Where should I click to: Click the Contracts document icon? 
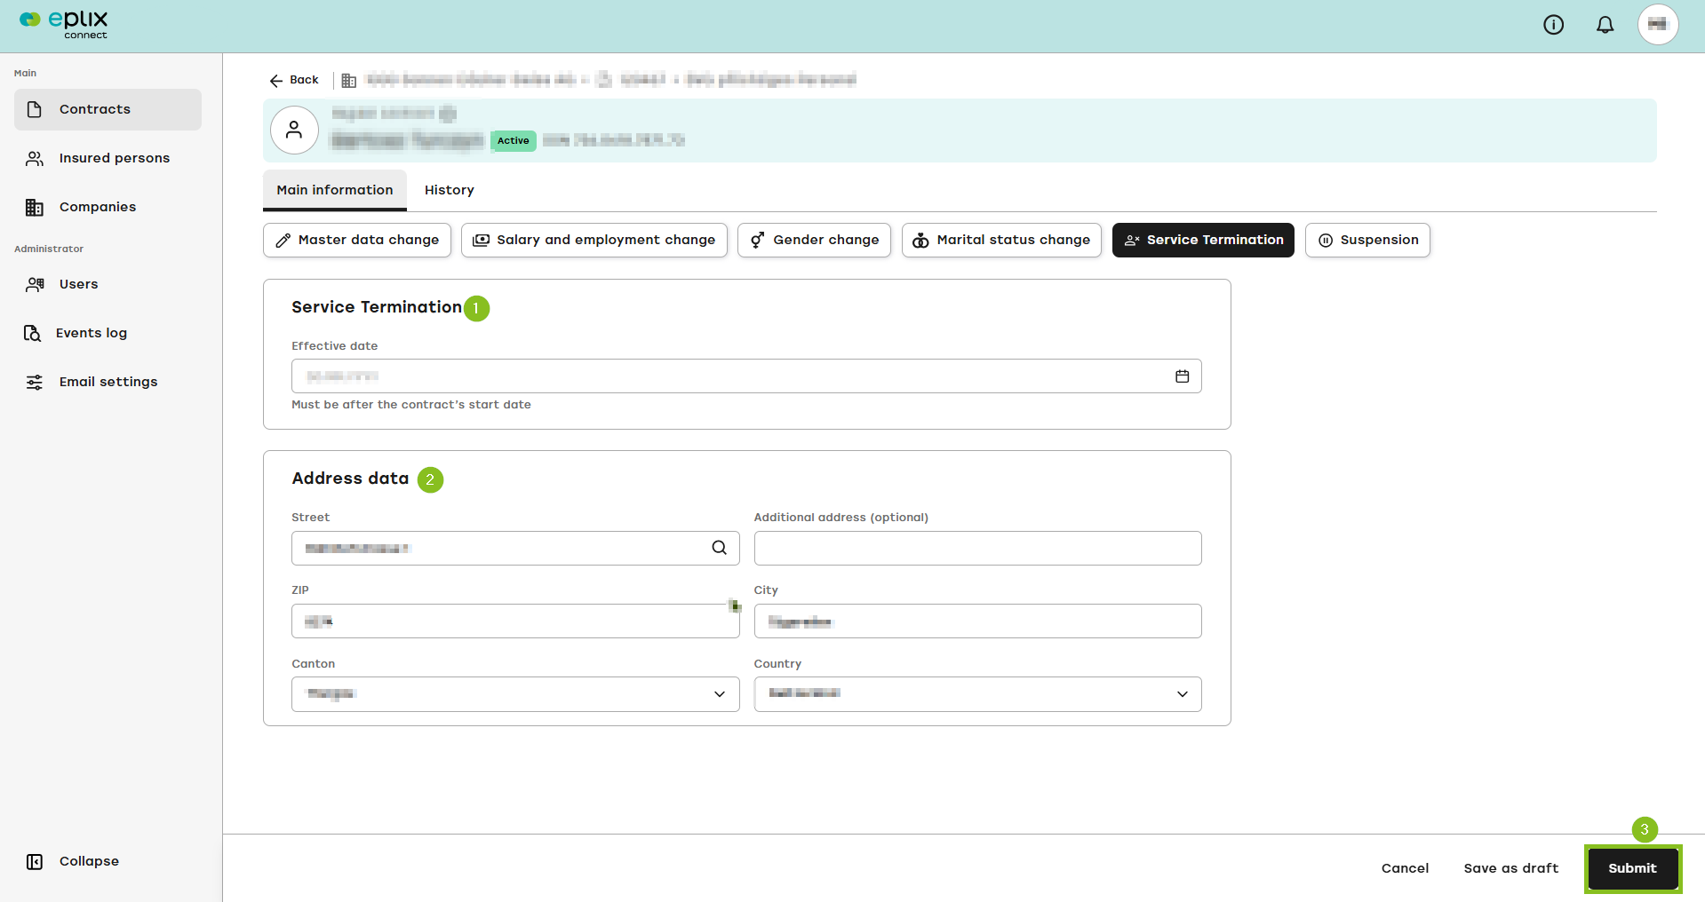click(35, 109)
